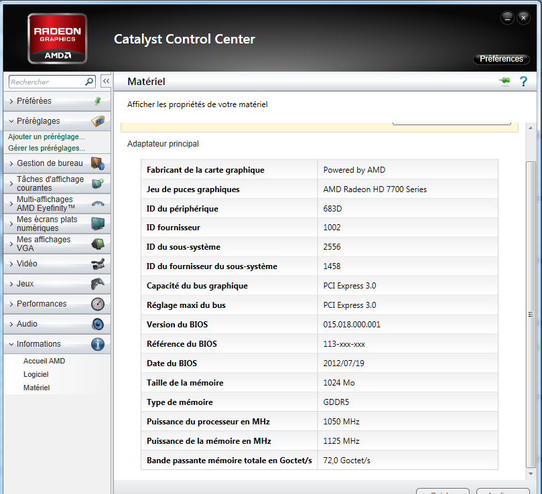Select the BIOS reference 113-xxx-xxx
The width and height of the screenshot is (542, 494).
tap(344, 344)
